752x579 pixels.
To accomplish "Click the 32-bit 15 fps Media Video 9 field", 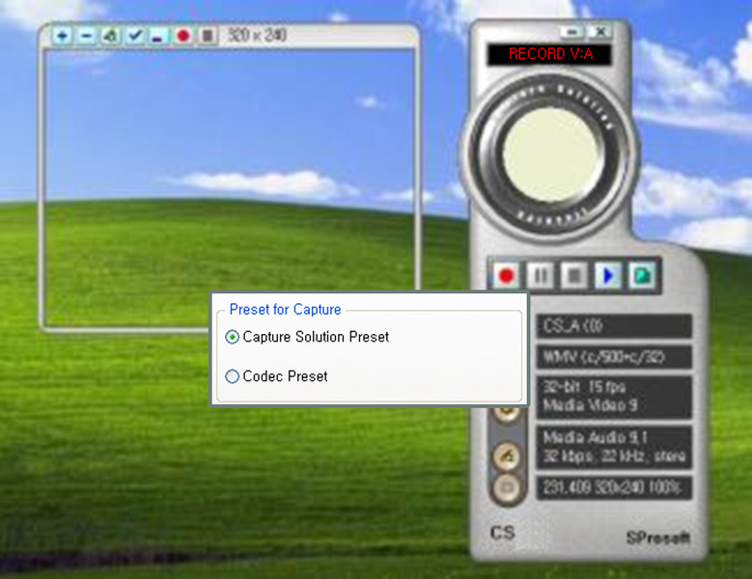I will (x=614, y=397).
